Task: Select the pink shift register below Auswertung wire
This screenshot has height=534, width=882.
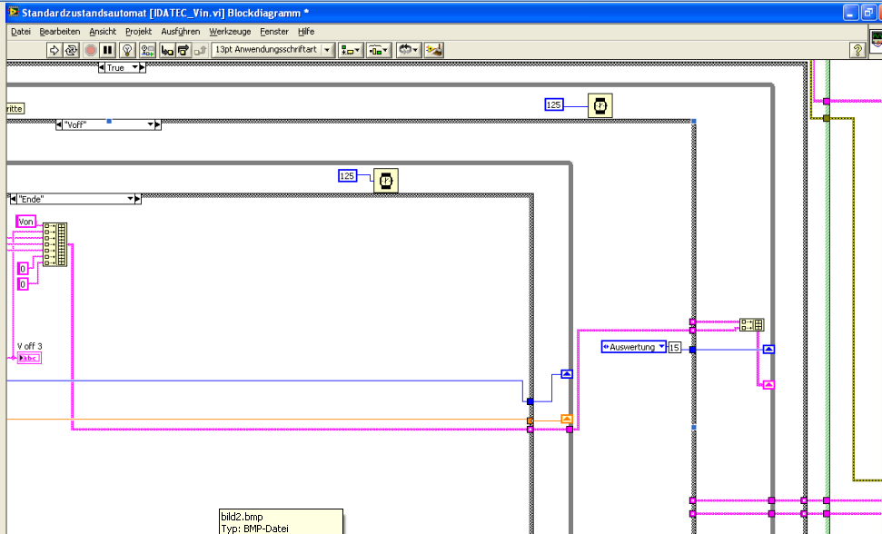Action: pos(768,385)
